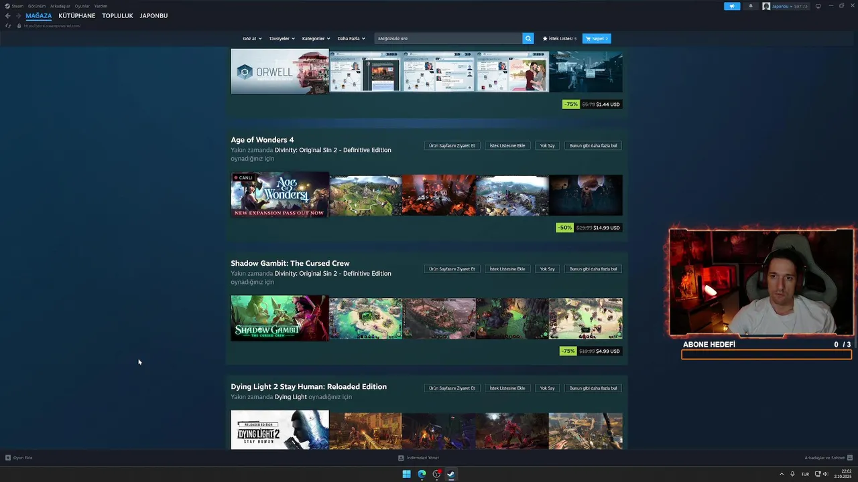Show hidden system tray icons
The height and width of the screenshot is (482, 858).
[782, 474]
